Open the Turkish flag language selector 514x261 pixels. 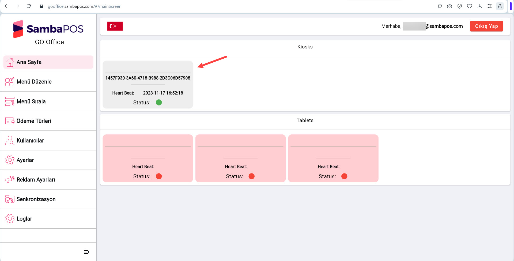click(115, 26)
